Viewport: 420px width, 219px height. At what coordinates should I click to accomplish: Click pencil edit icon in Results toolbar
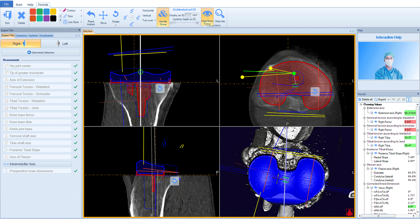click(x=398, y=100)
